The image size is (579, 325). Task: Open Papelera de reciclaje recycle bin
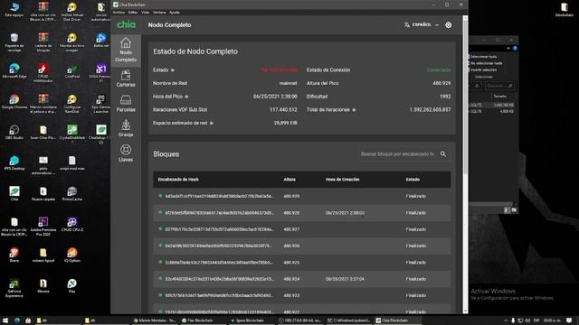click(14, 42)
